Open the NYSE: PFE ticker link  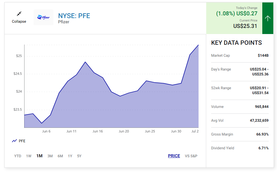coord(74,16)
